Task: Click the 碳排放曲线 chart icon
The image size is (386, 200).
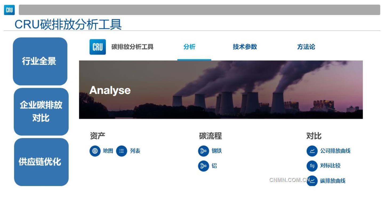Action: pos(312,181)
